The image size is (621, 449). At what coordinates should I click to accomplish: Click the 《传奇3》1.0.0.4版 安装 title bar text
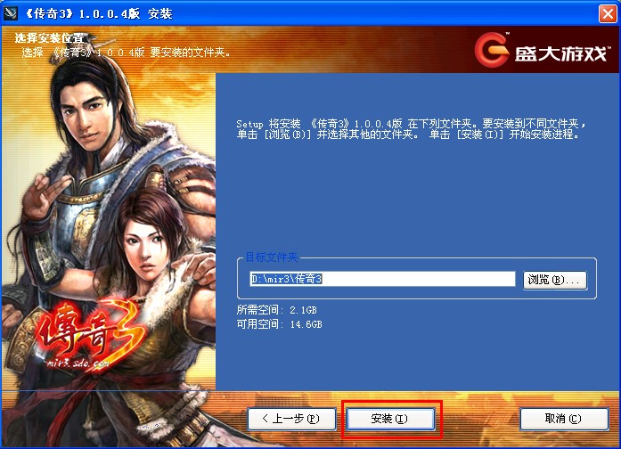[x=98, y=14]
